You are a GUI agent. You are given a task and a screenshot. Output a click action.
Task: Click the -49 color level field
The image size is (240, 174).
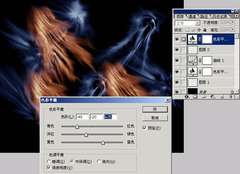coord(82,117)
